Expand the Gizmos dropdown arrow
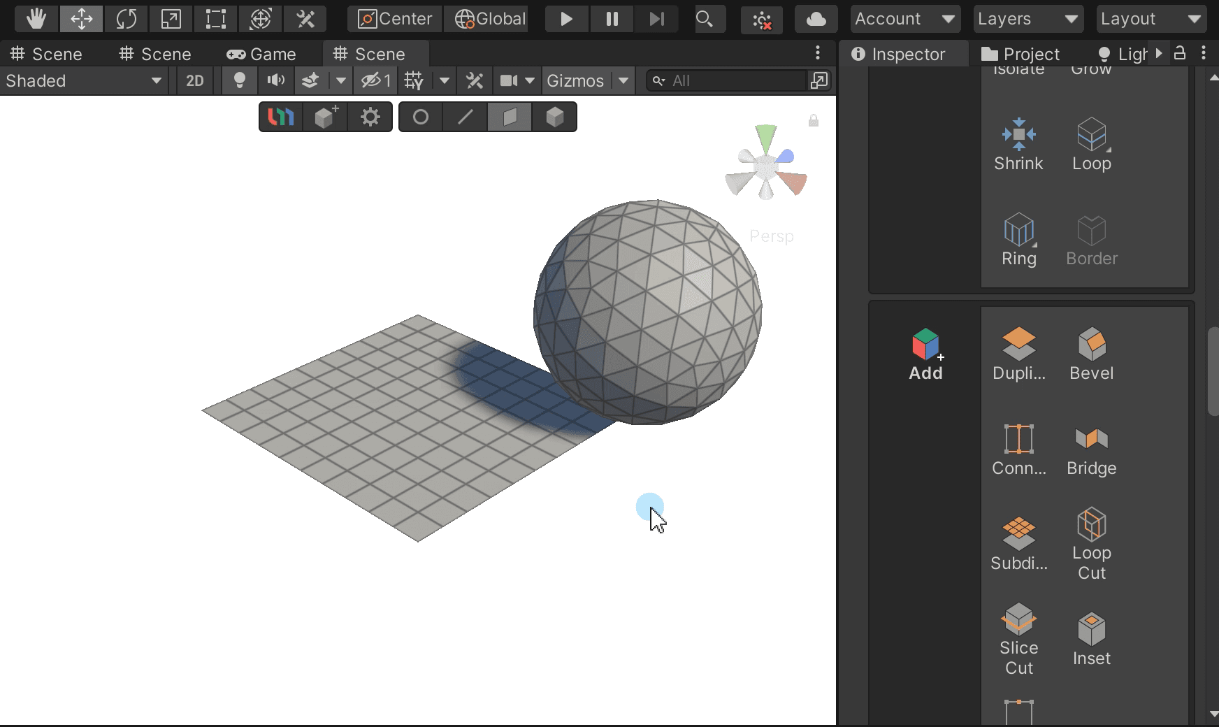Image resolution: width=1219 pixels, height=727 pixels. 623,80
